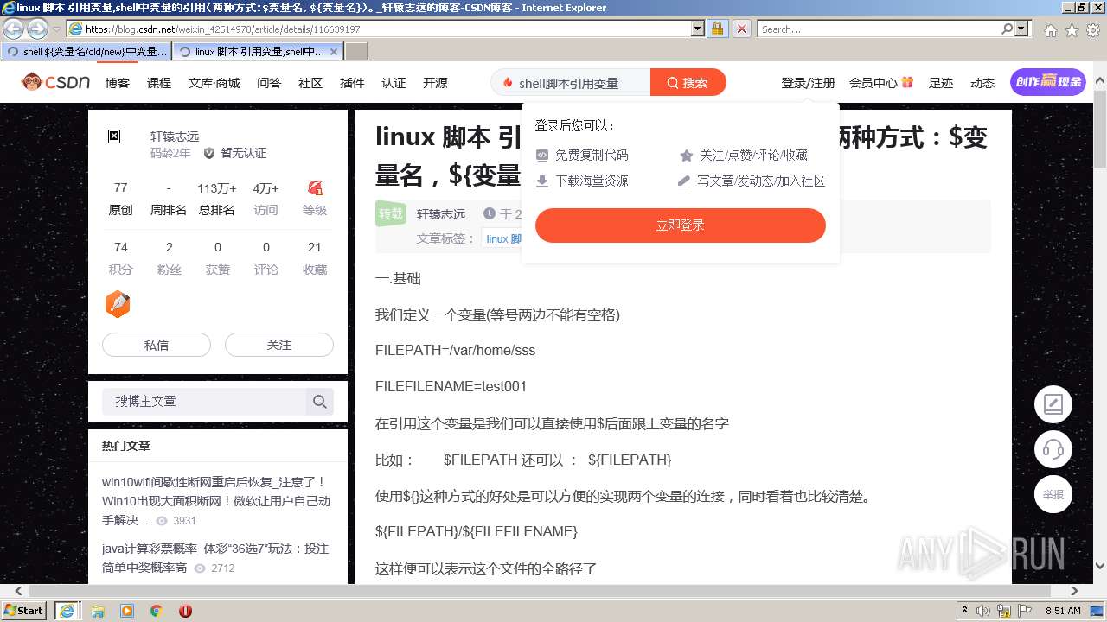
Task: Expand the address bar dropdown arrow
Action: click(698, 29)
